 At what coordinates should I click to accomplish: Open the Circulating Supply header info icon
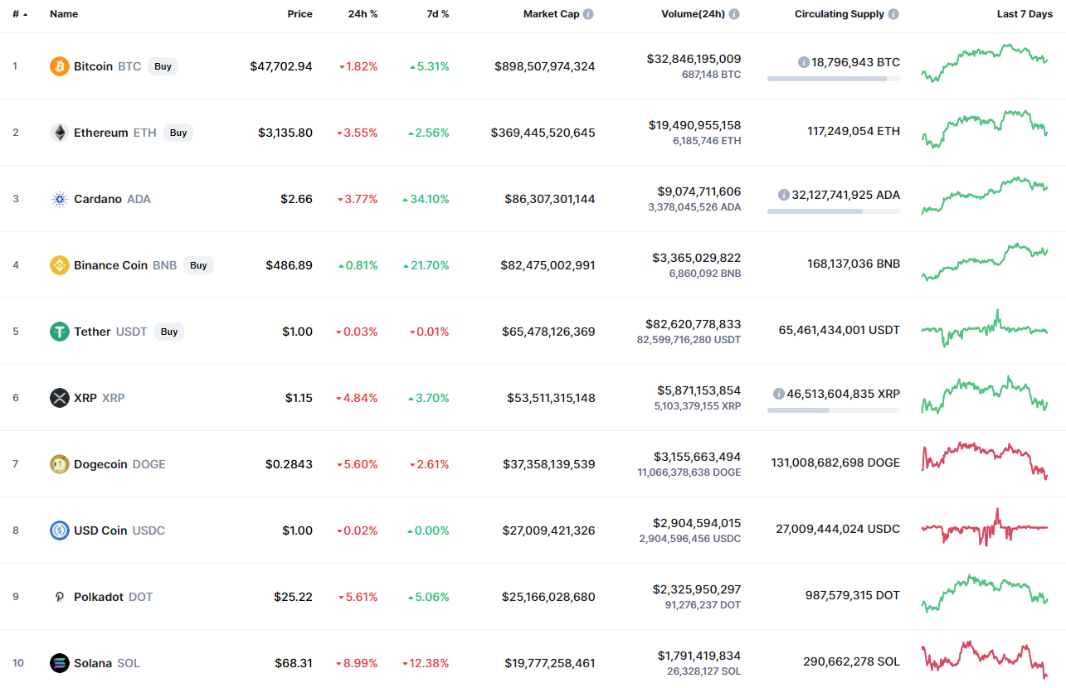(893, 14)
